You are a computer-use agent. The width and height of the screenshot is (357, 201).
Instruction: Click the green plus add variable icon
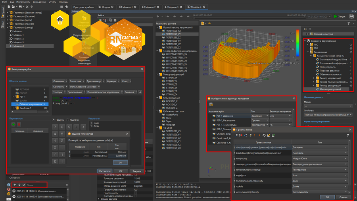pyautogui.click(x=13, y=124)
